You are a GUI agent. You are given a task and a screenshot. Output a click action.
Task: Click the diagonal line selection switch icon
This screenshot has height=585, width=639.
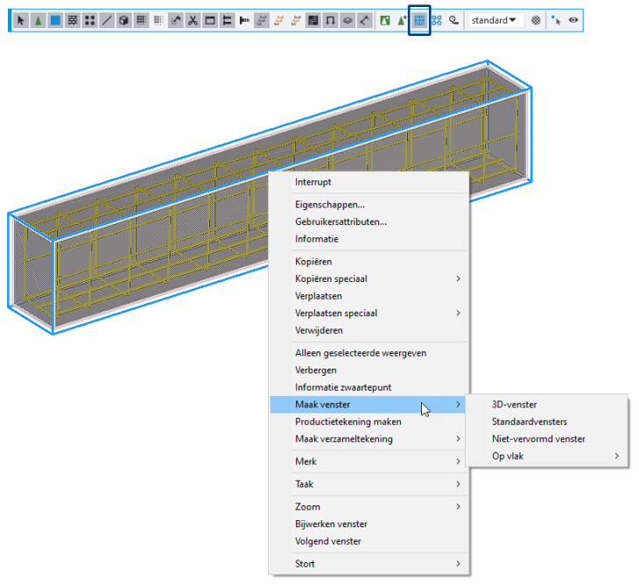pyautogui.click(x=107, y=20)
